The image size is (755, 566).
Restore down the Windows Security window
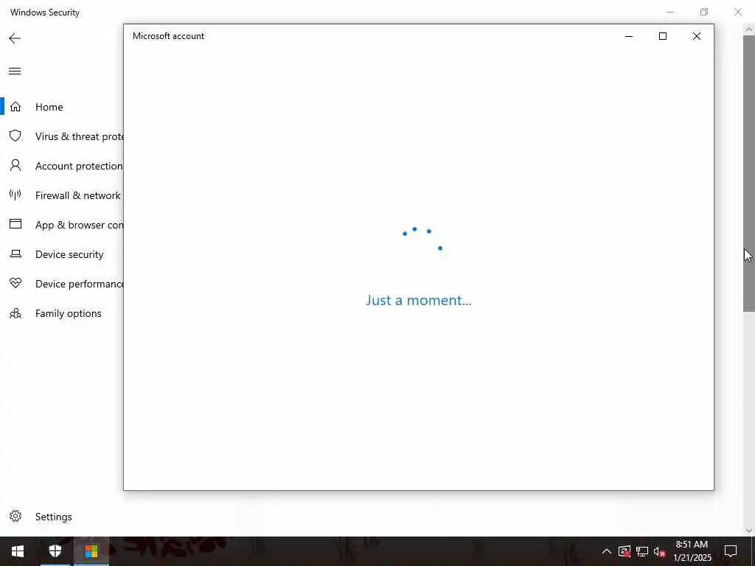click(704, 12)
